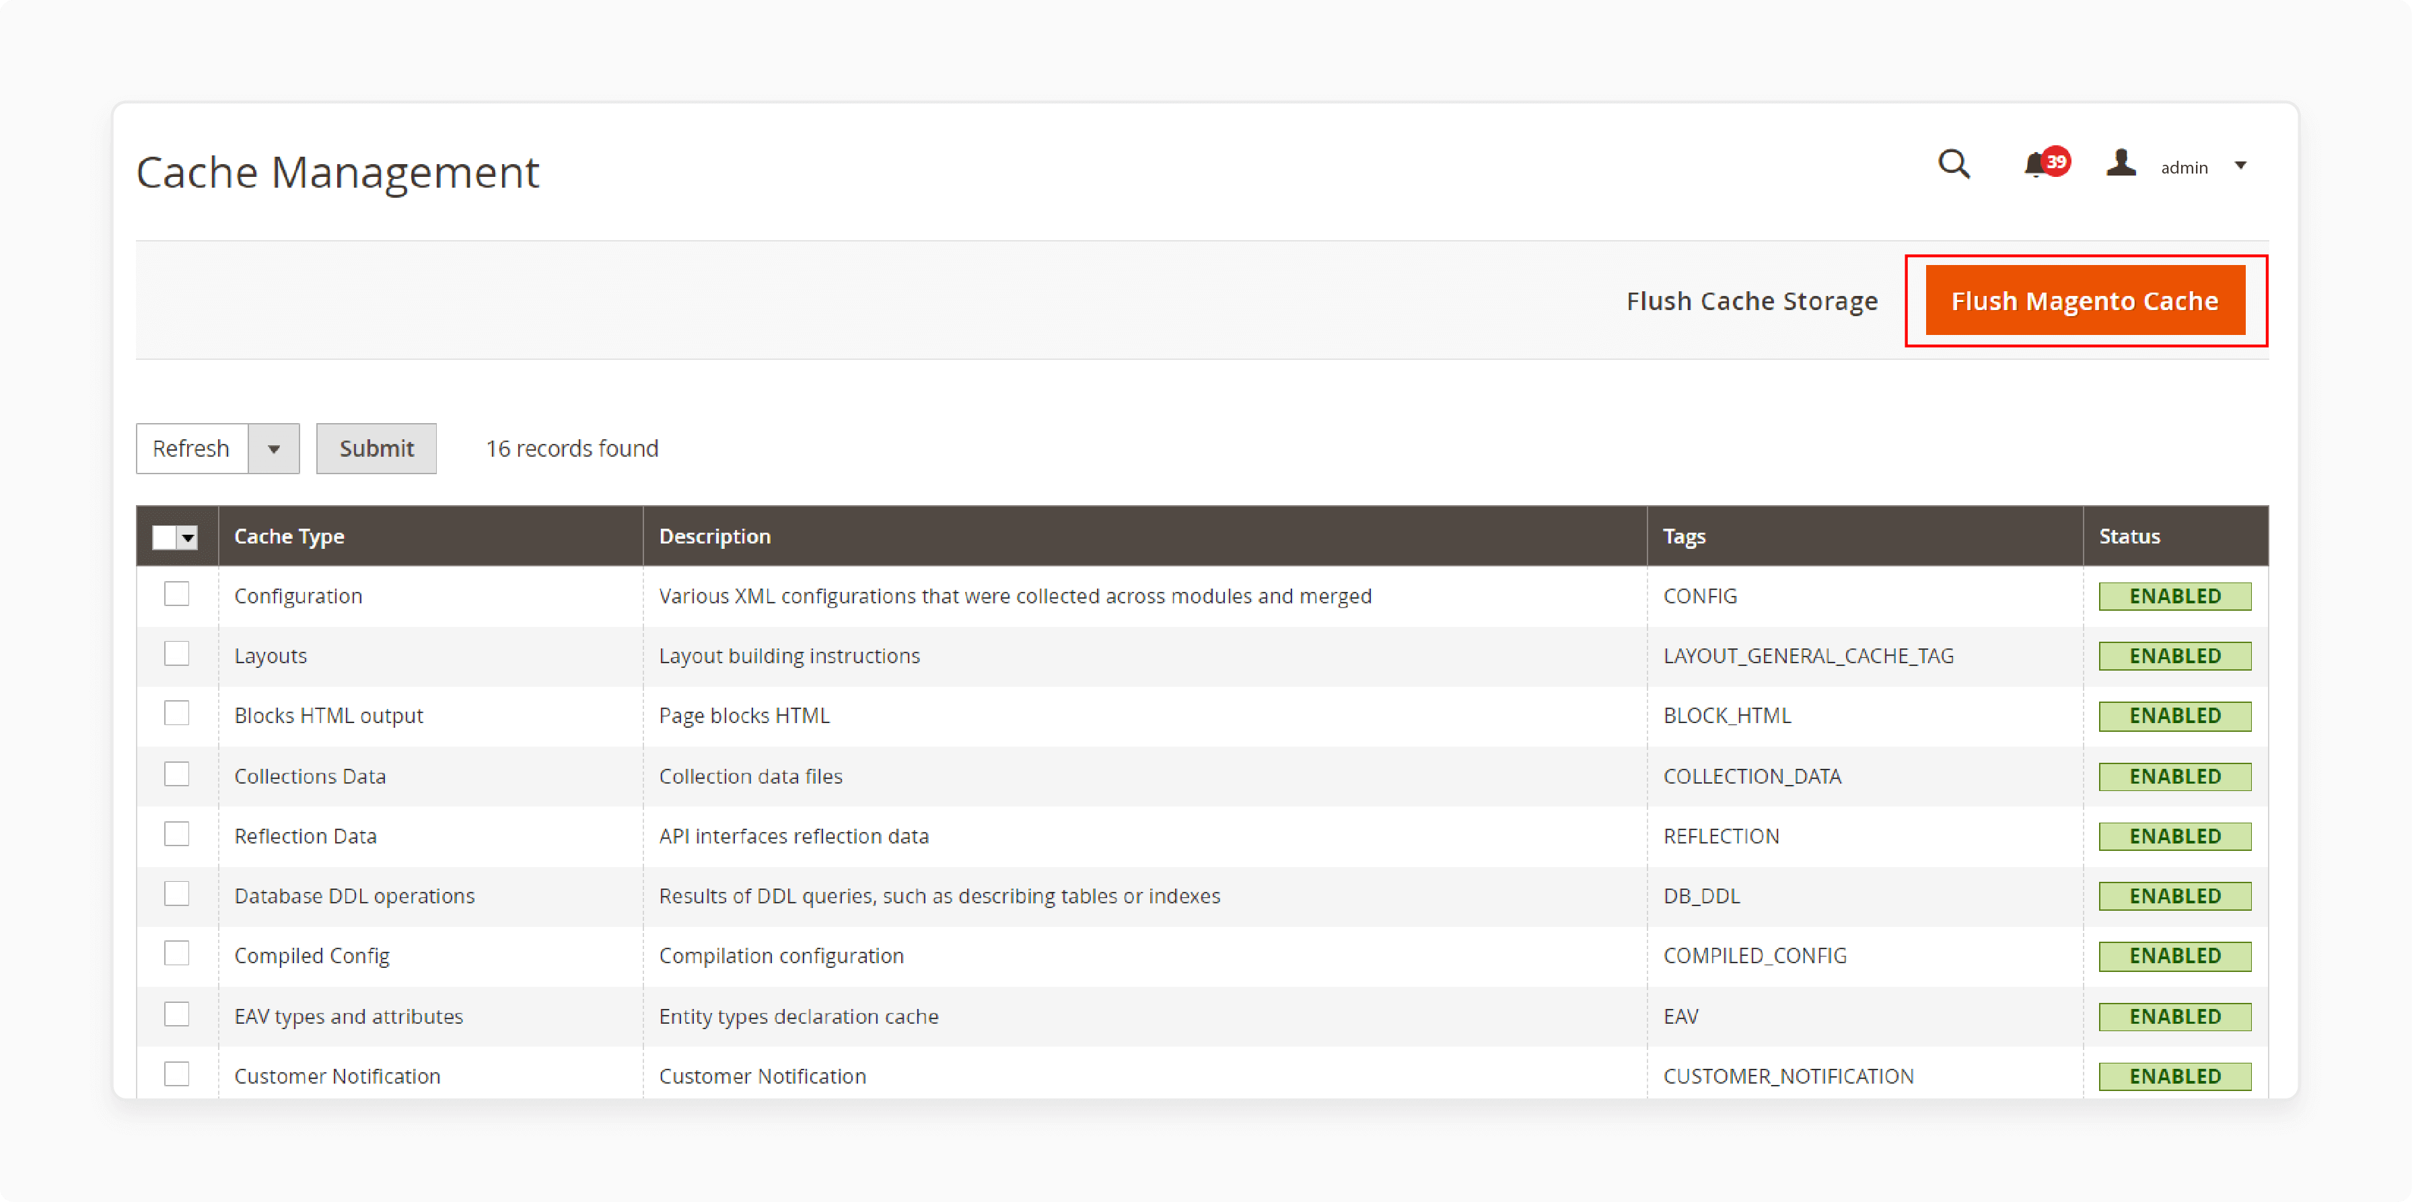The width and height of the screenshot is (2412, 1202).
Task: Check the Layouts cache type checkbox
Action: (177, 654)
